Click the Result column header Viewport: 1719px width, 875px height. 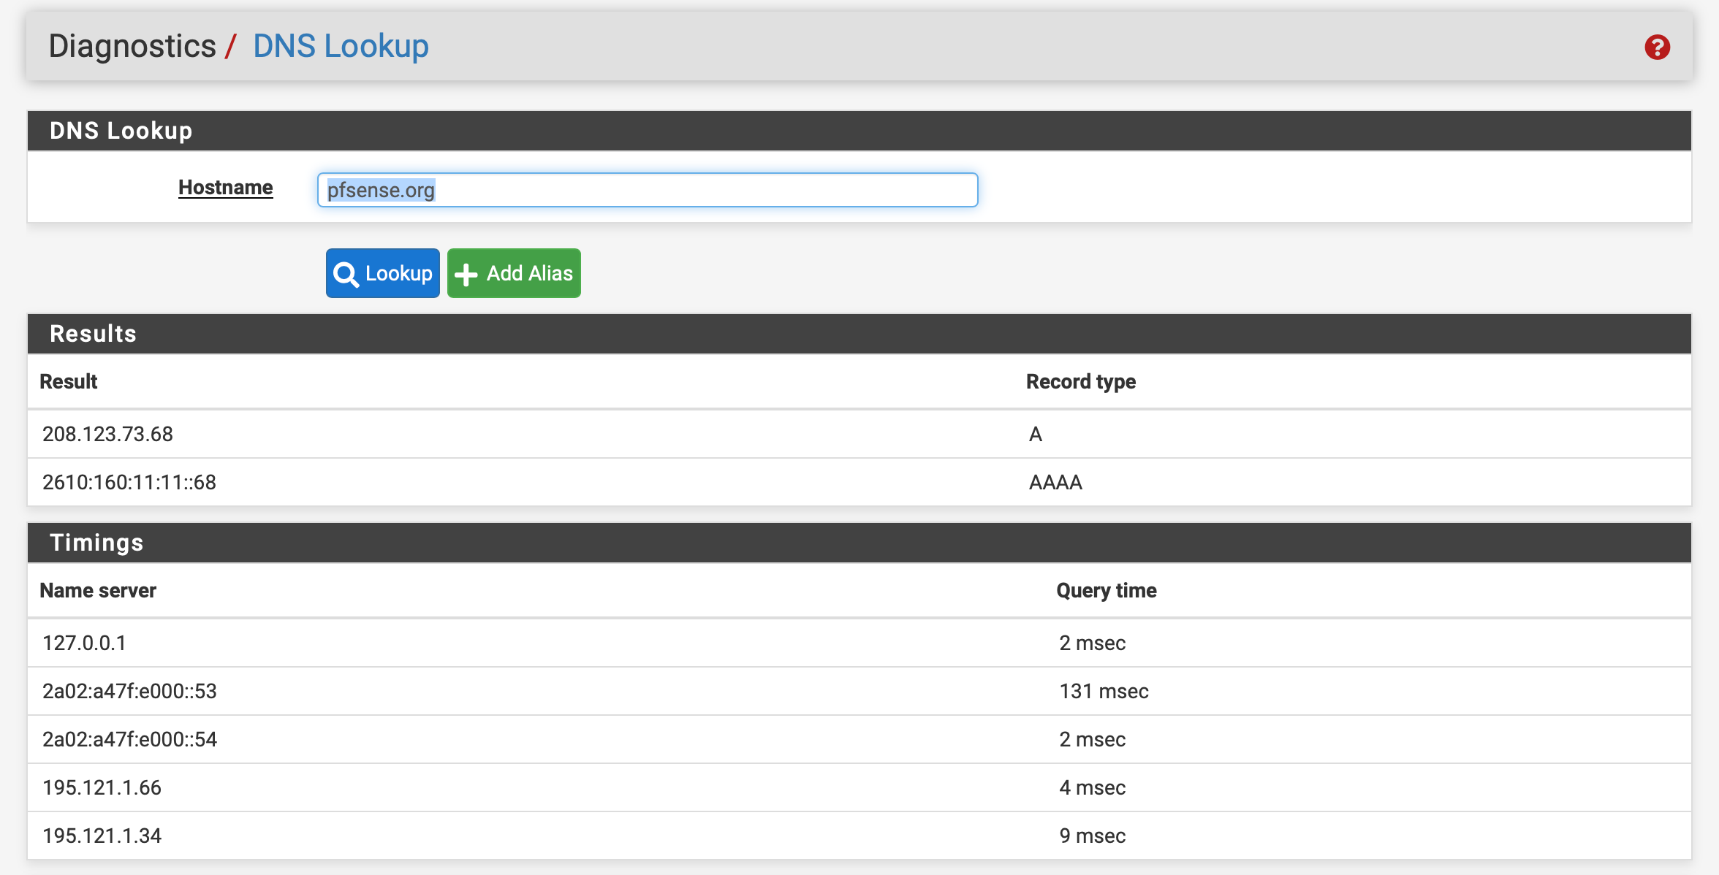point(68,381)
